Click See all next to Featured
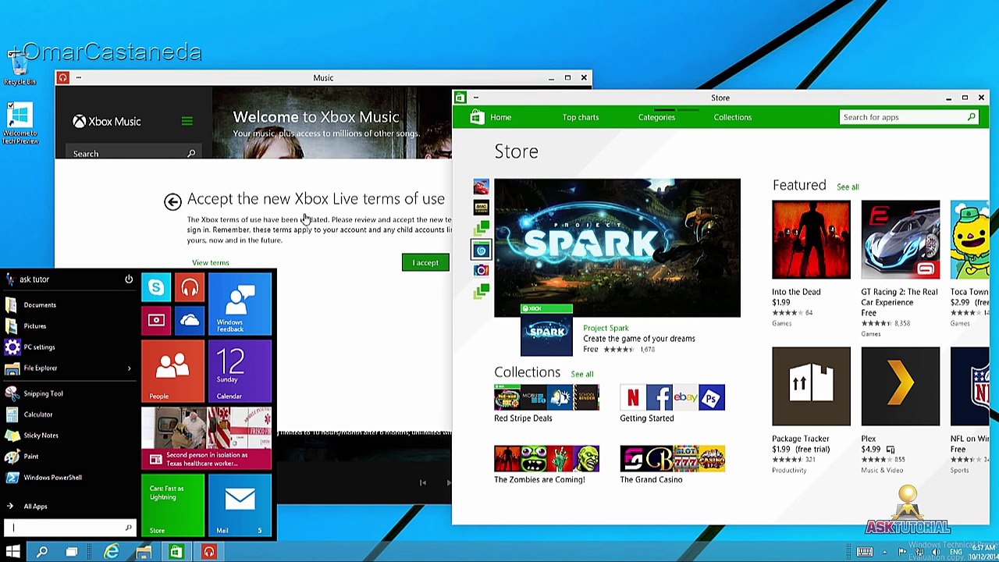This screenshot has height=562, width=999. [x=848, y=187]
